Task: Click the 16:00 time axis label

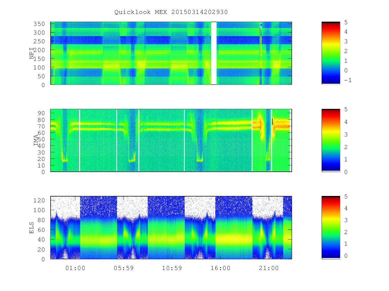Action: pyautogui.click(x=220, y=268)
